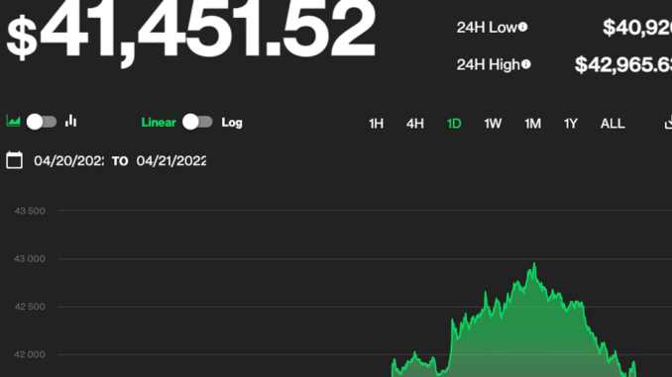Pick the 1Y time range
The width and height of the screenshot is (672, 377).
coord(571,124)
